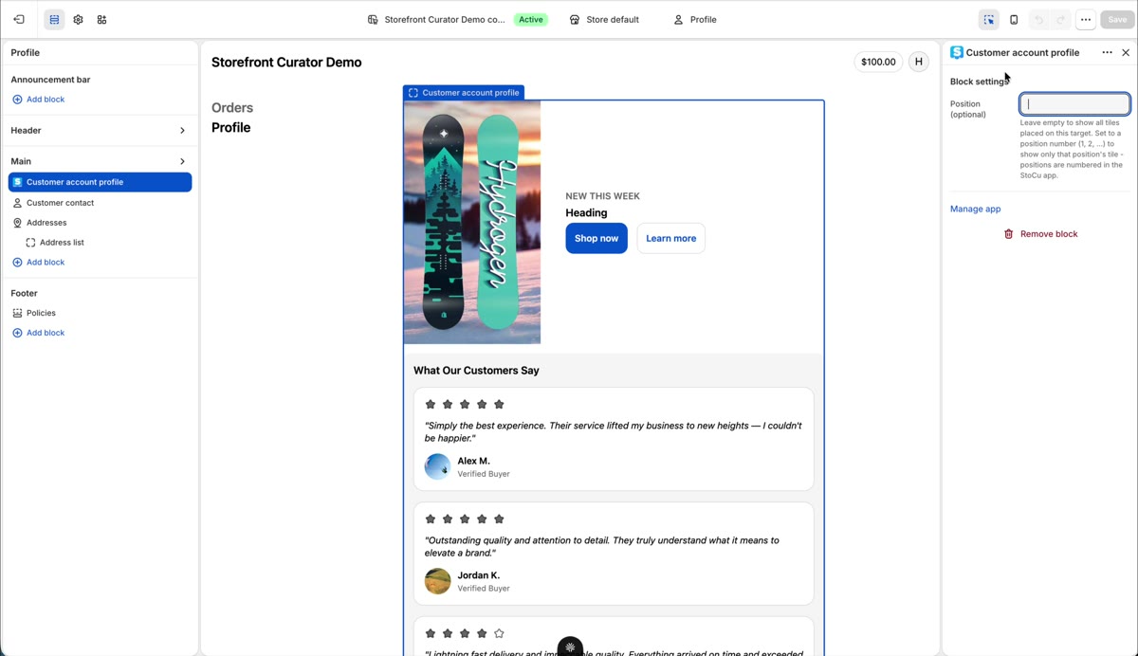This screenshot has width=1138, height=656.
Task: Toggle the inspector selection-mode icon
Action: pyautogui.click(x=989, y=19)
